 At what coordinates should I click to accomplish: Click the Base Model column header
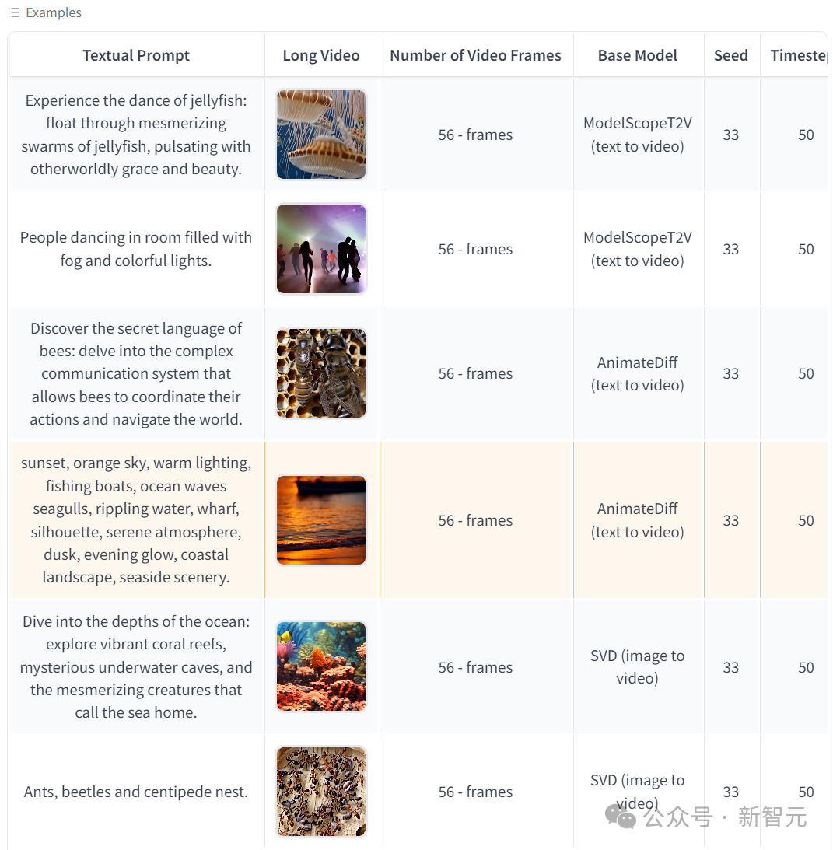tap(638, 55)
